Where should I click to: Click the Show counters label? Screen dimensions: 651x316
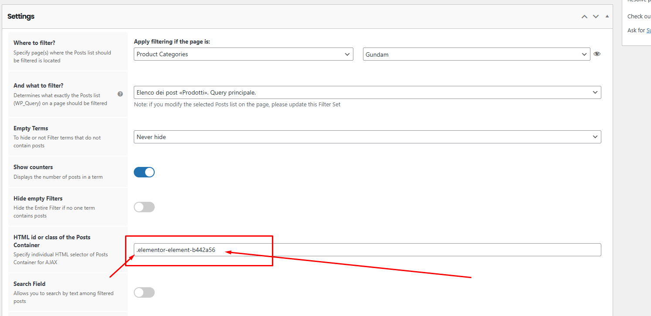coord(33,167)
